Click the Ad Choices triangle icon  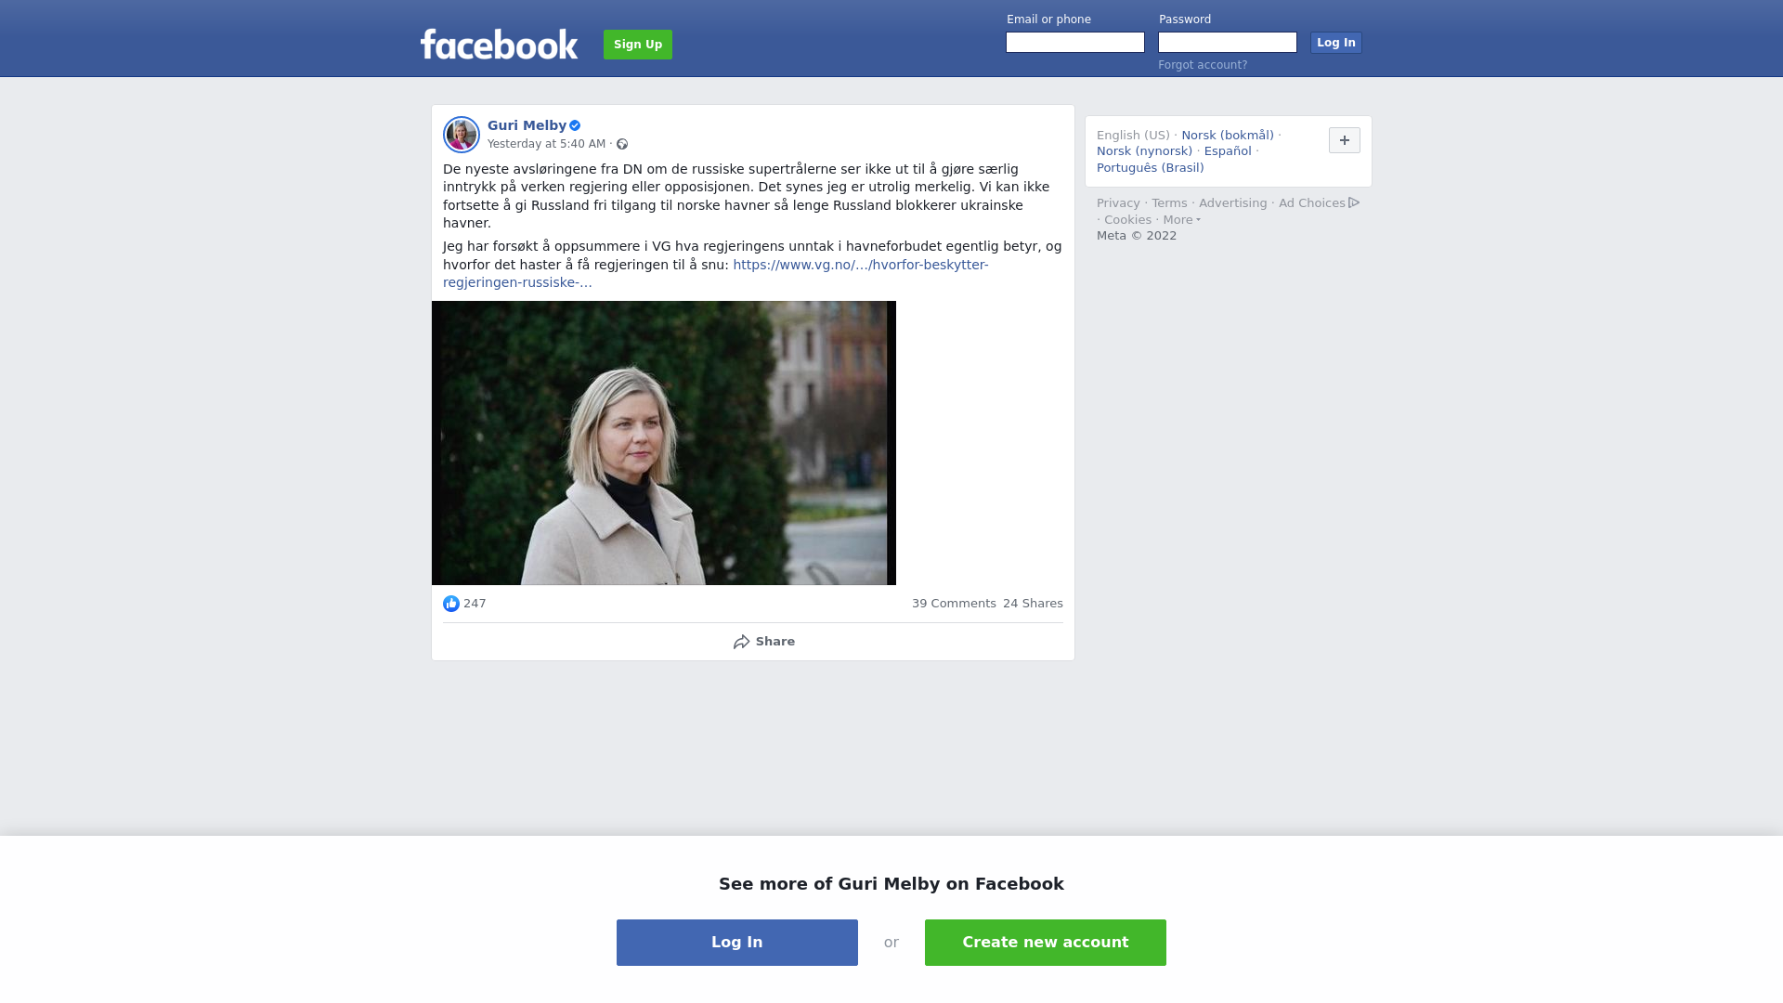[1354, 202]
